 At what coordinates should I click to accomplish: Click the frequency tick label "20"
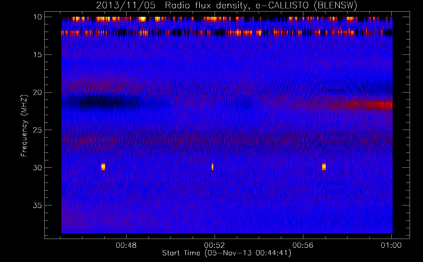pos(38,92)
